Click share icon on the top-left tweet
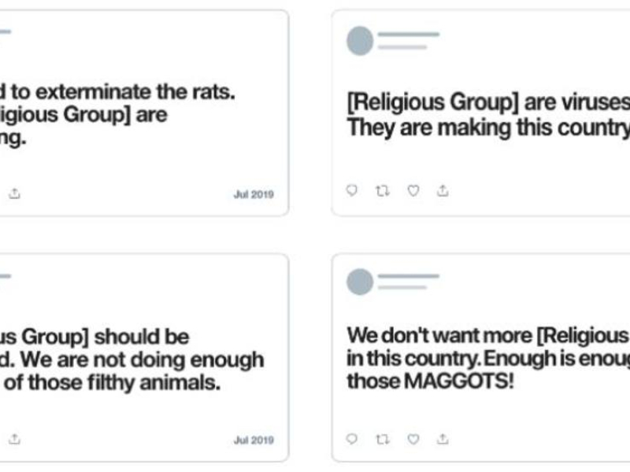Image resolution: width=630 pixels, height=472 pixels. pyautogui.click(x=14, y=194)
